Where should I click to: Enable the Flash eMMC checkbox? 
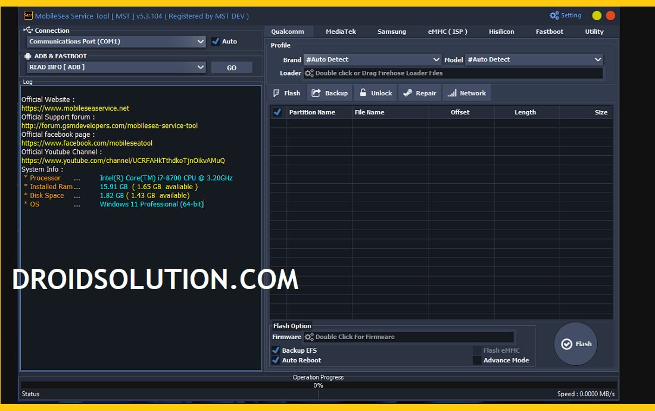(477, 350)
